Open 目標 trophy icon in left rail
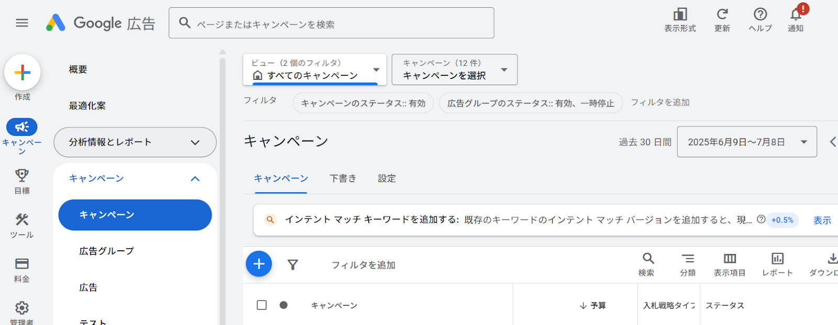 click(x=22, y=175)
